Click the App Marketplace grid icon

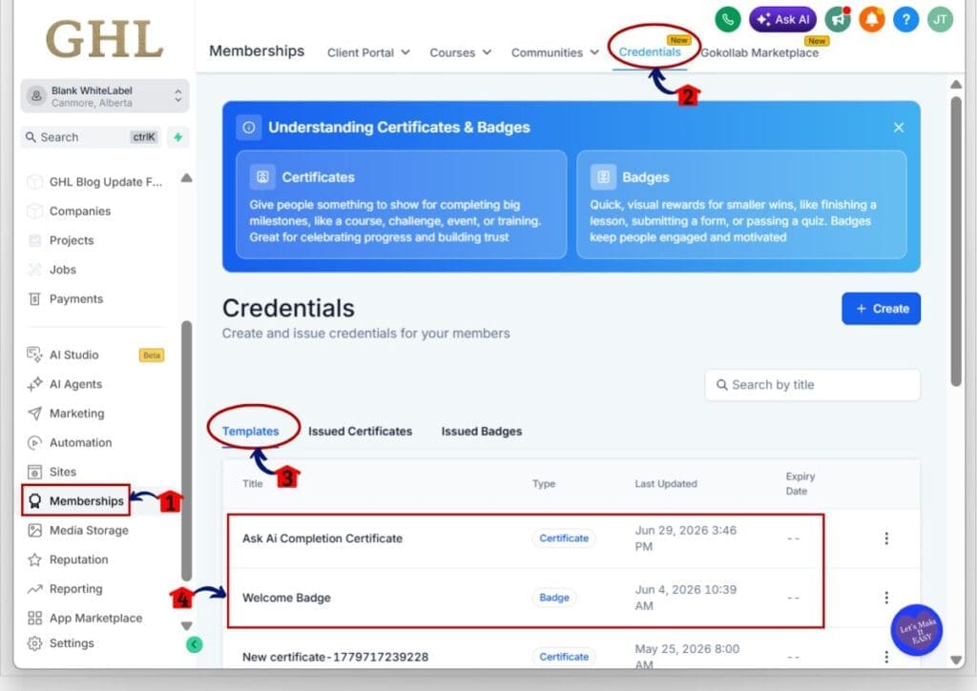click(x=35, y=619)
